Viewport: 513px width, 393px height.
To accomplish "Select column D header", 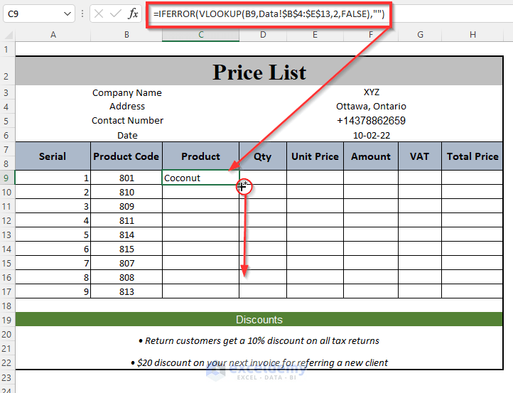I will [263, 35].
